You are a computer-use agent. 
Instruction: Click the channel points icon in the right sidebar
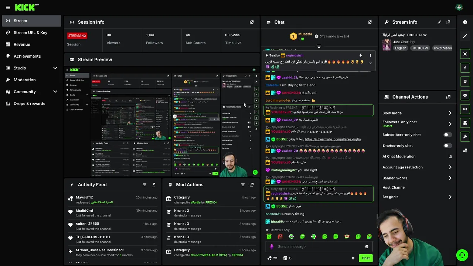[x=465, y=150]
